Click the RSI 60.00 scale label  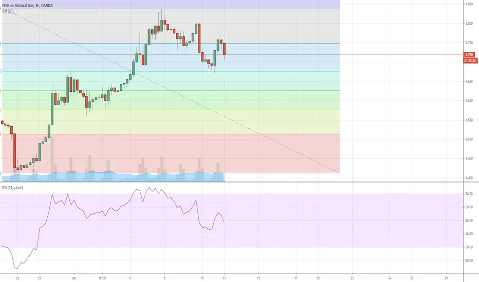click(x=469, y=207)
